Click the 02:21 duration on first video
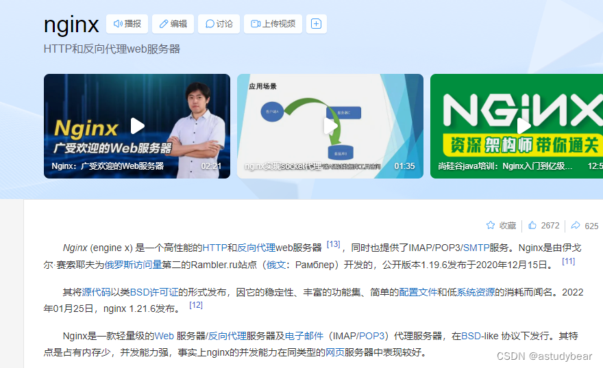The height and width of the screenshot is (368, 603). [211, 166]
